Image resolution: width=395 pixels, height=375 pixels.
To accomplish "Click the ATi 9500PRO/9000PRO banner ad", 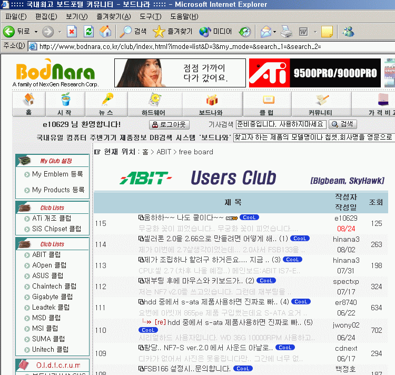I will tap(314, 73).
